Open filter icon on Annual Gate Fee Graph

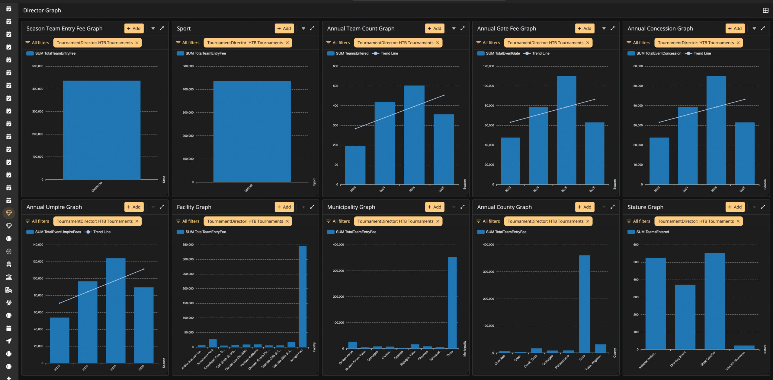pos(604,28)
